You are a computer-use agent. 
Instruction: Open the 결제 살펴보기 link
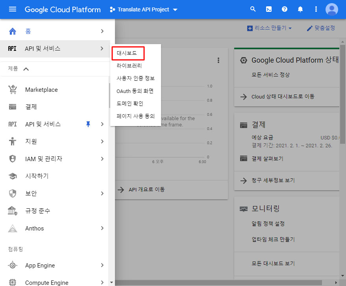[267, 159]
